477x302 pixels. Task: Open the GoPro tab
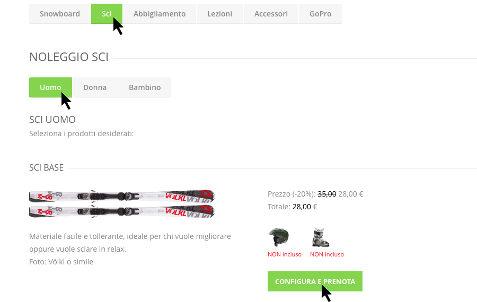[320, 14]
